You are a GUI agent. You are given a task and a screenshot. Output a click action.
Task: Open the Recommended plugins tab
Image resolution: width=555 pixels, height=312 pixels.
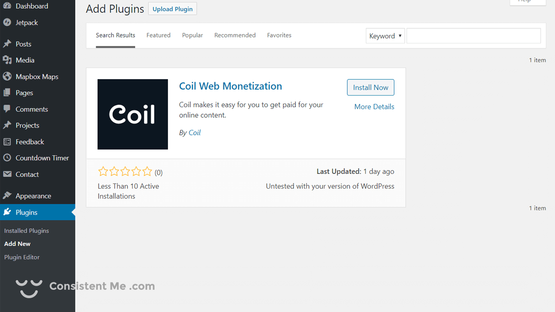(235, 35)
